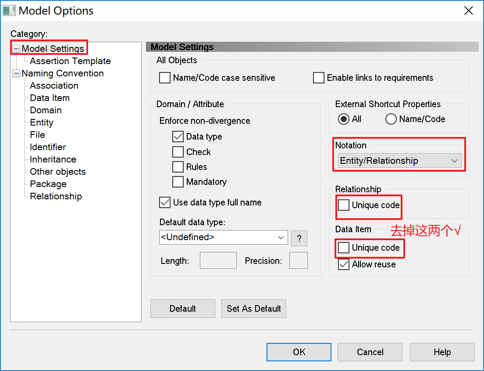The image size is (484, 371).
Task: Enable links to requirements checkbox
Action: (x=319, y=78)
